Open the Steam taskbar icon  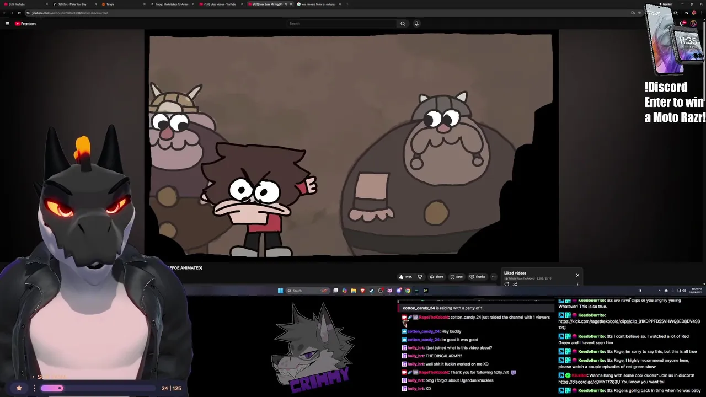pyautogui.click(x=371, y=291)
